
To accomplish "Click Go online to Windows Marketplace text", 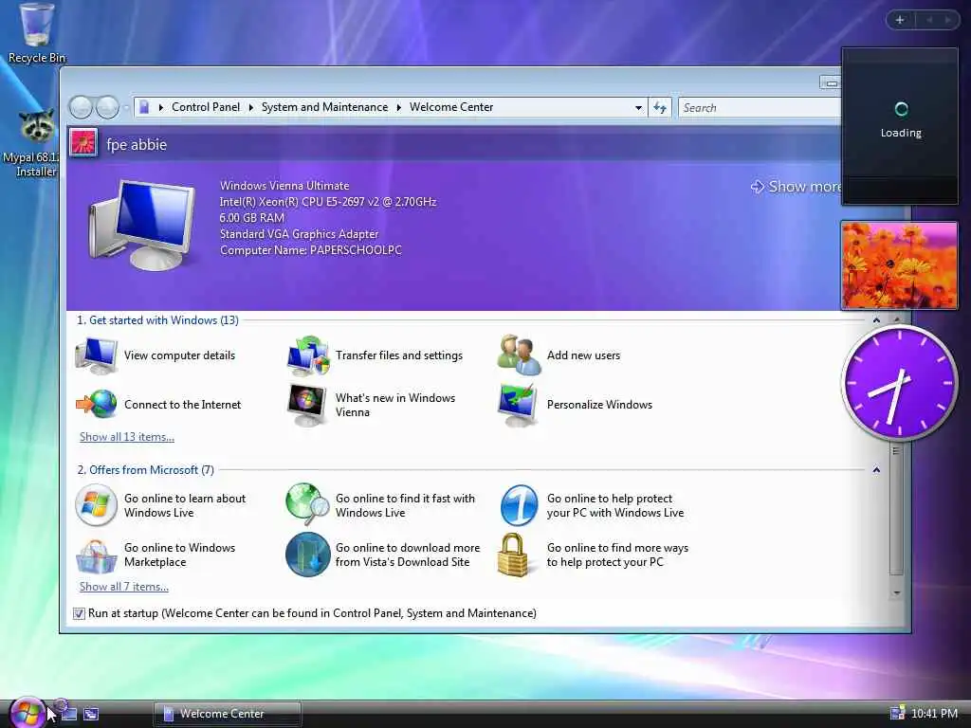I will [179, 555].
